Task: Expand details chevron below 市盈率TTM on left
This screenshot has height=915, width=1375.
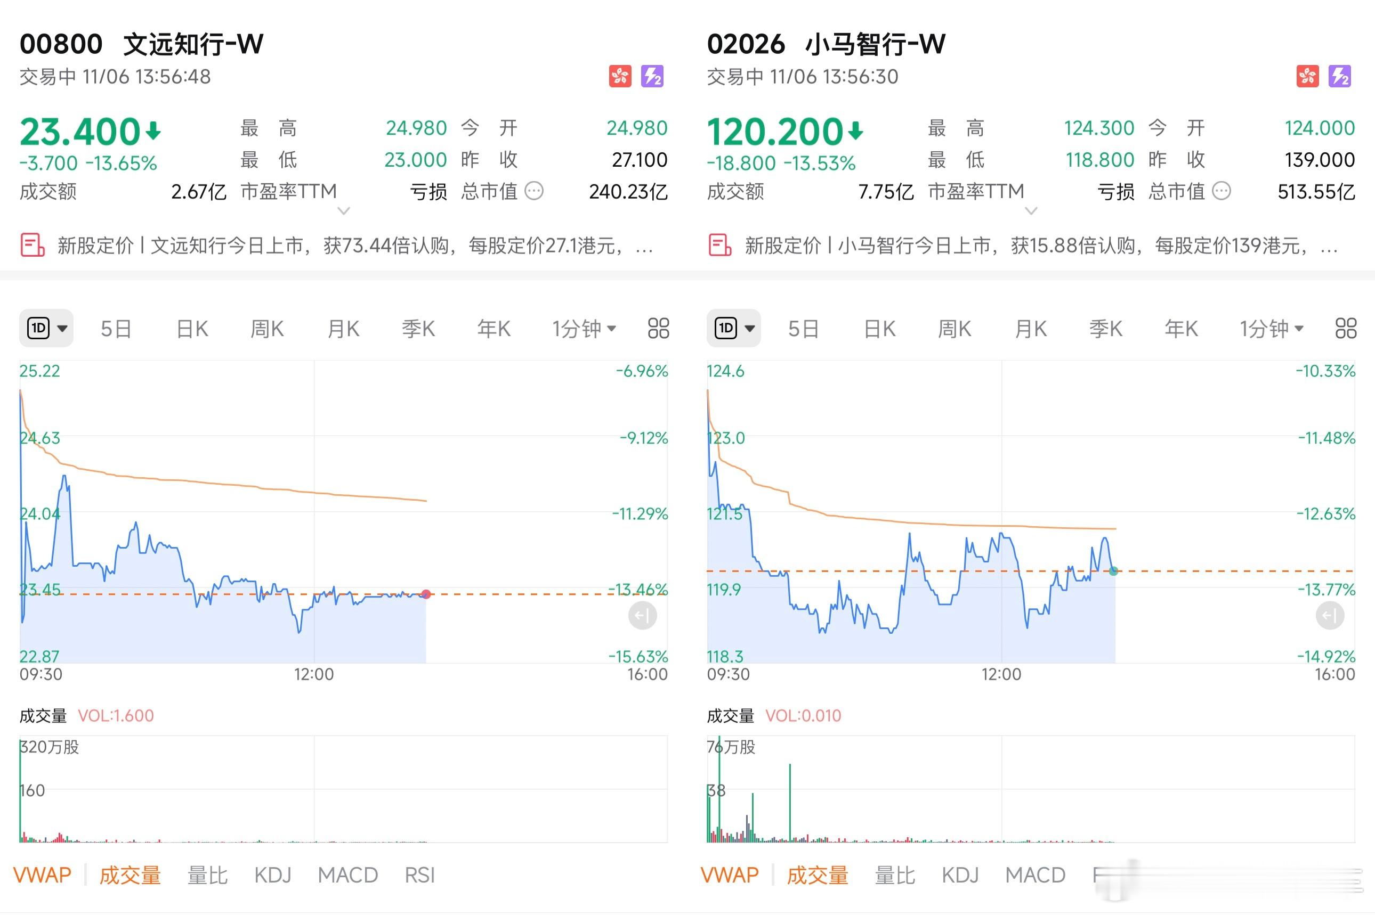Action: pyautogui.click(x=344, y=211)
